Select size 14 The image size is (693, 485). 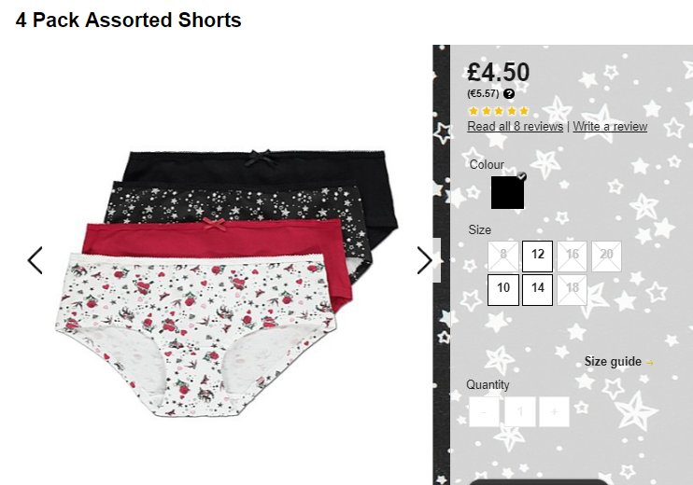[x=537, y=289]
